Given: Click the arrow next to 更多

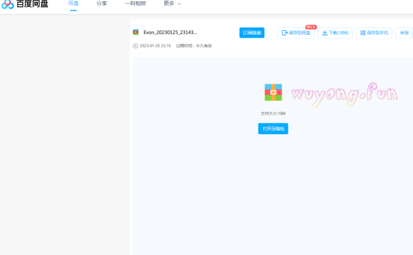Looking at the screenshot, I should pyautogui.click(x=180, y=4).
